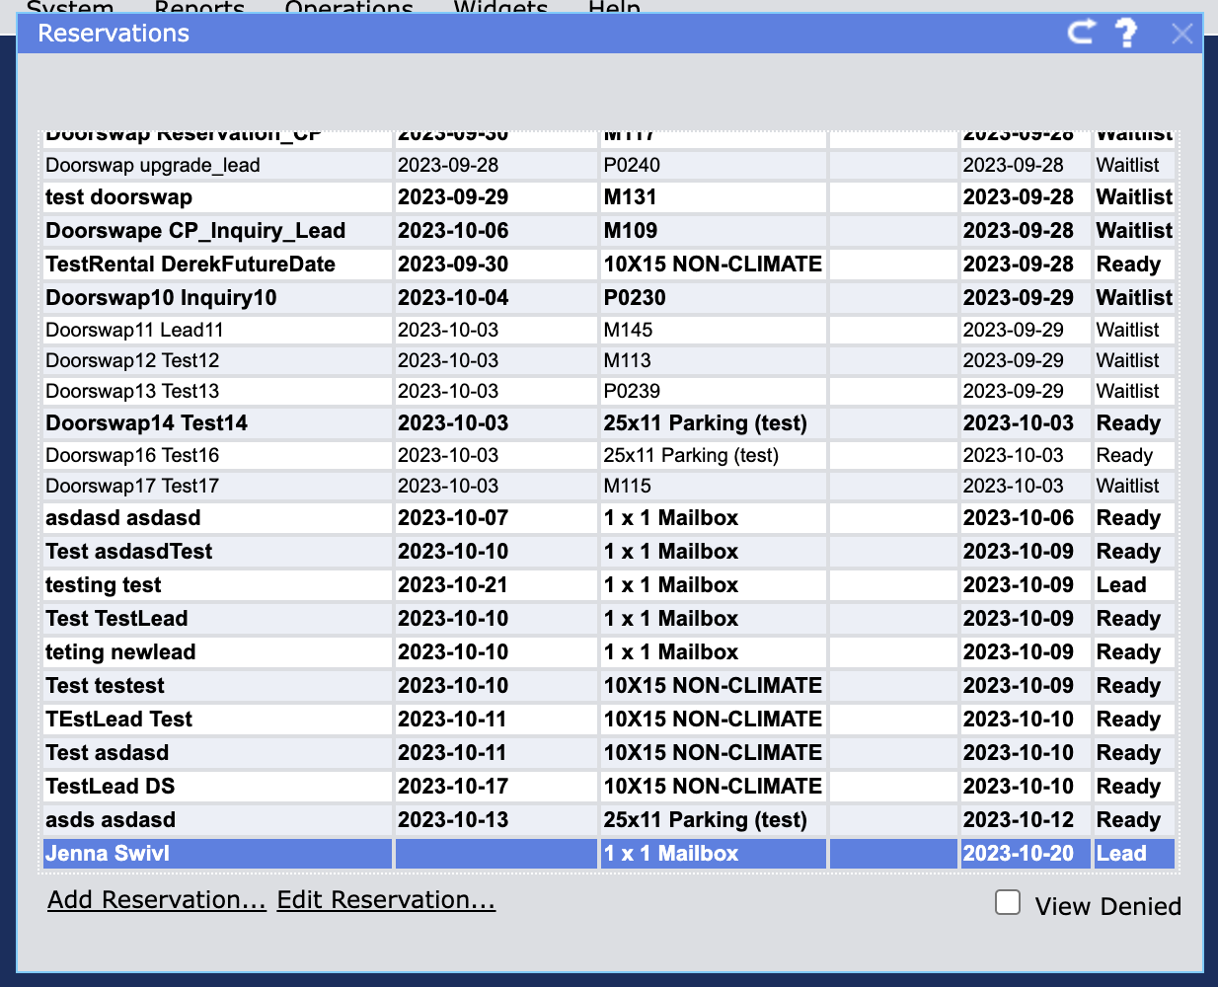Enable the View Denied checkbox
This screenshot has width=1218, height=987.
[1008, 902]
